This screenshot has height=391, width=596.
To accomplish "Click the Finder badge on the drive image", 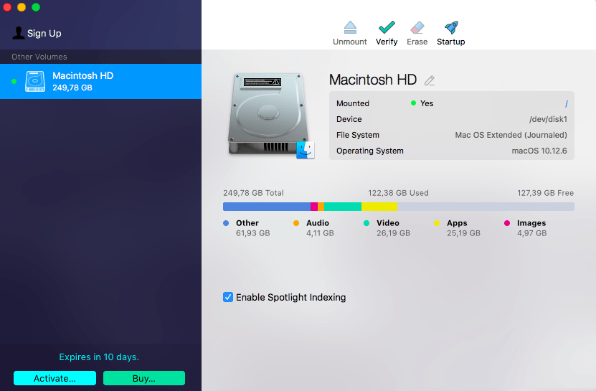I will 306,150.
